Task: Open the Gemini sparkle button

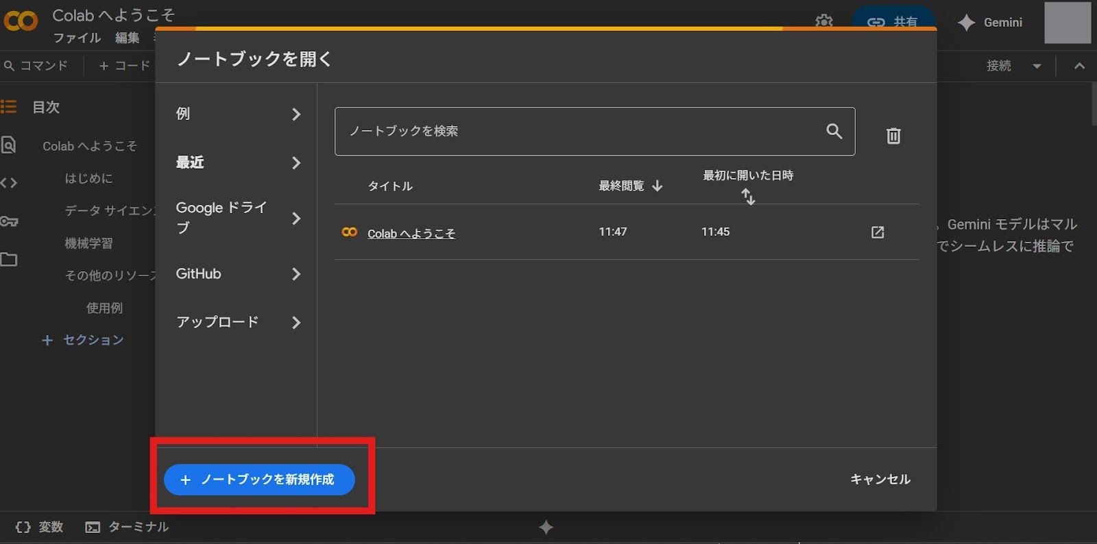Action: point(989,23)
